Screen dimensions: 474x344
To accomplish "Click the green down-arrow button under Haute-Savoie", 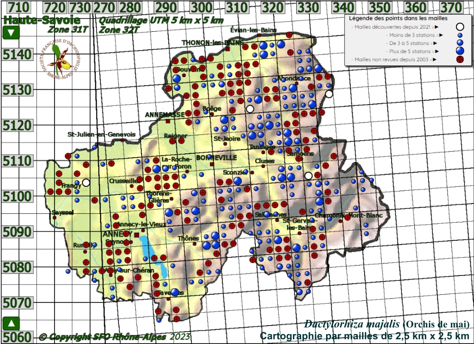I will pyautogui.click(x=11, y=33).
